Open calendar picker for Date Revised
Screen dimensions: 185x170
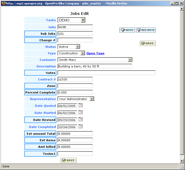80,120
